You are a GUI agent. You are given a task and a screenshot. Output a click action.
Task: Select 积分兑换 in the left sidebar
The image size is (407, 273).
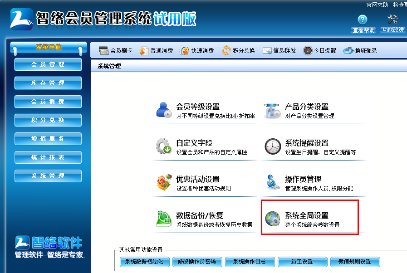[48, 120]
